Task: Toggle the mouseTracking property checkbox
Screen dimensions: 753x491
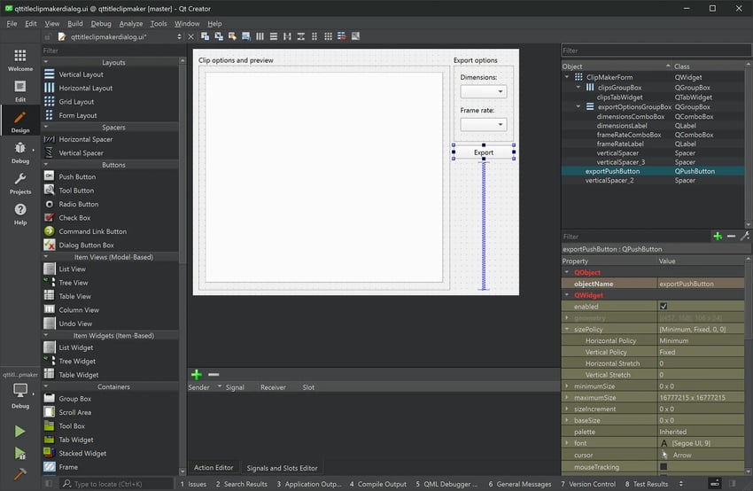Action: click(664, 467)
